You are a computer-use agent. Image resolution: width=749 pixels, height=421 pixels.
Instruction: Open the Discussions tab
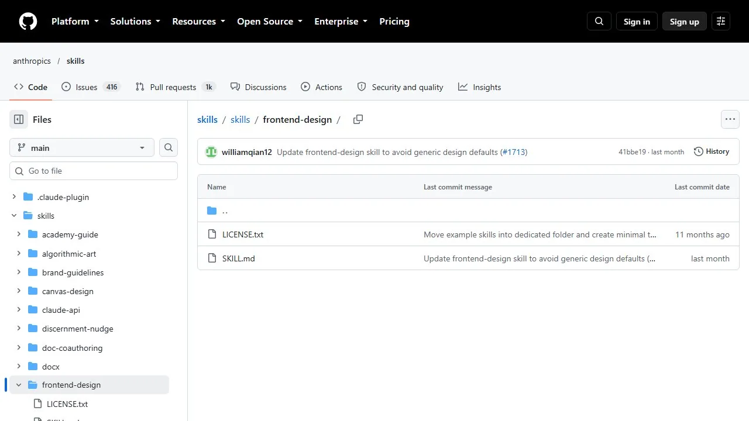coord(258,87)
